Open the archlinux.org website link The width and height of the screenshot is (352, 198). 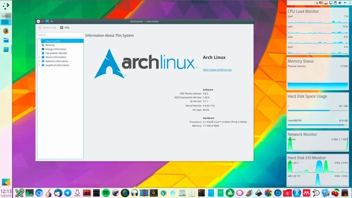(217, 70)
